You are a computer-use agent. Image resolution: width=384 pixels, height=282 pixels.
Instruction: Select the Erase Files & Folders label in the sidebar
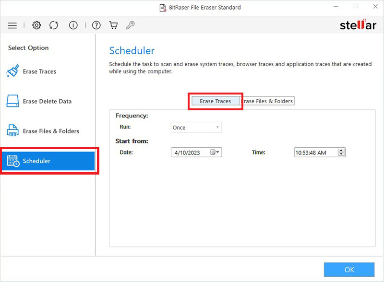pos(51,131)
